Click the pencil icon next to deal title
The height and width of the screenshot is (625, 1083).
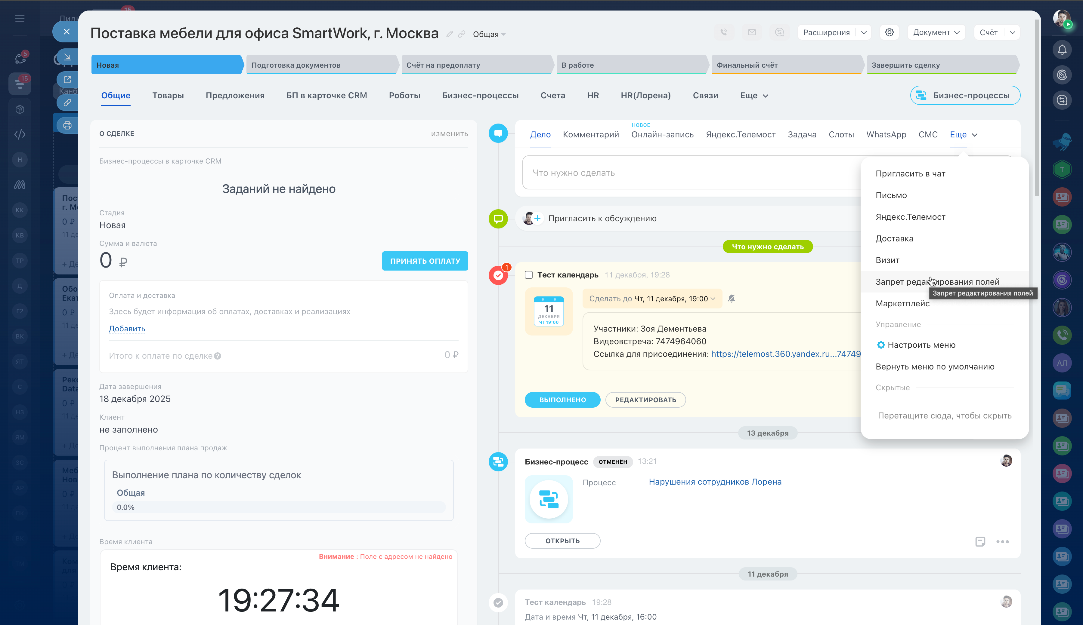coord(449,34)
